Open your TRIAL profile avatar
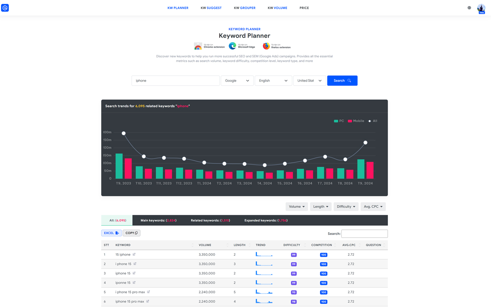Image resolution: width=491 pixels, height=307 pixels. click(481, 8)
